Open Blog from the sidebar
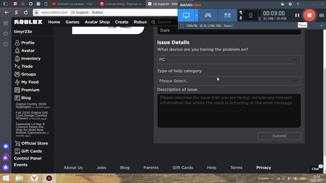 tap(26, 98)
